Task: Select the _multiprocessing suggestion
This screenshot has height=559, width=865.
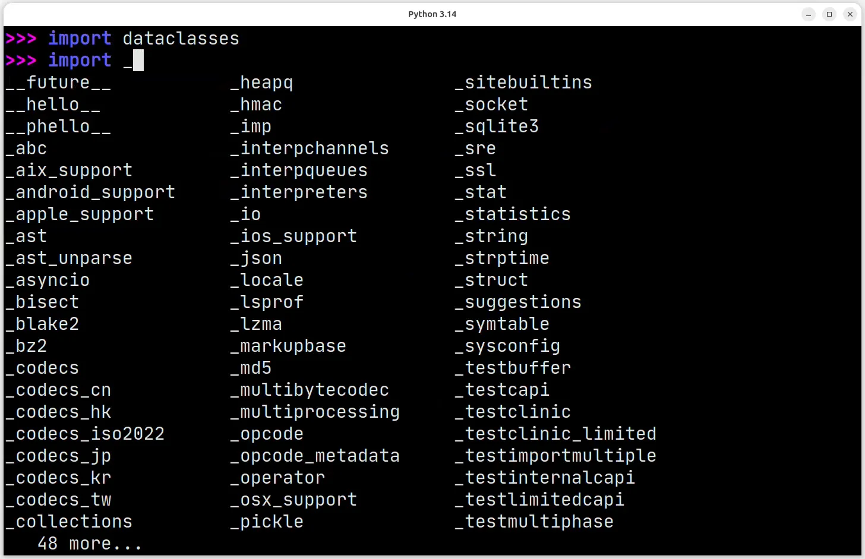Action: (x=315, y=412)
